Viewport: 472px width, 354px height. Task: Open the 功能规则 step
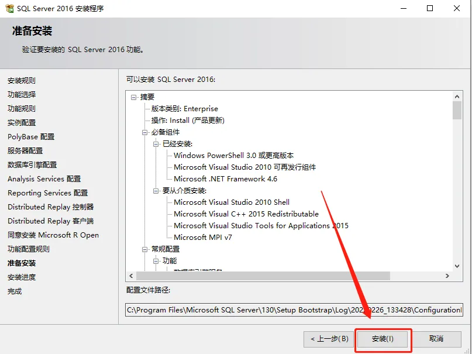pos(22,109)
